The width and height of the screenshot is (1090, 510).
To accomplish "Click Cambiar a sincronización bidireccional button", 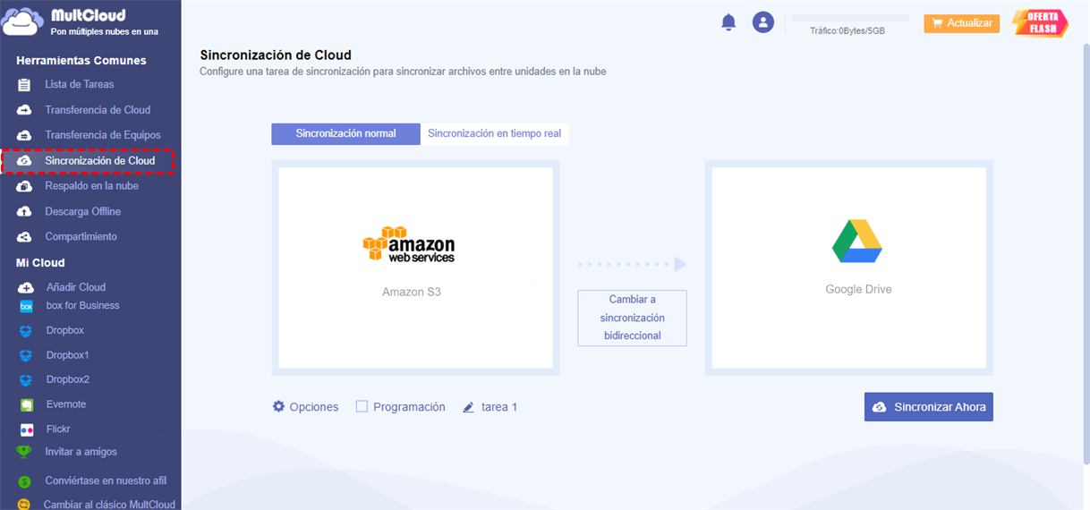I will [632, 318].
